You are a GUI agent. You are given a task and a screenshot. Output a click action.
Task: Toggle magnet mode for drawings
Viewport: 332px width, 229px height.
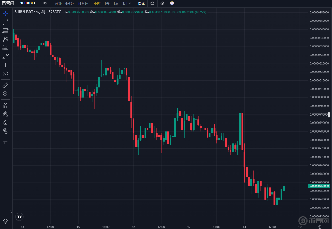pyautogui.click(x=5, y=105)
